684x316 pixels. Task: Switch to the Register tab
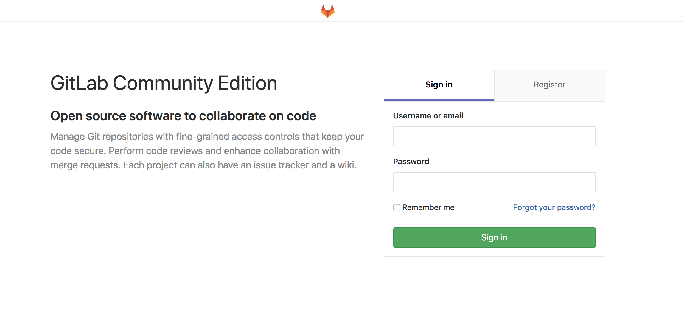coord(549,85)
